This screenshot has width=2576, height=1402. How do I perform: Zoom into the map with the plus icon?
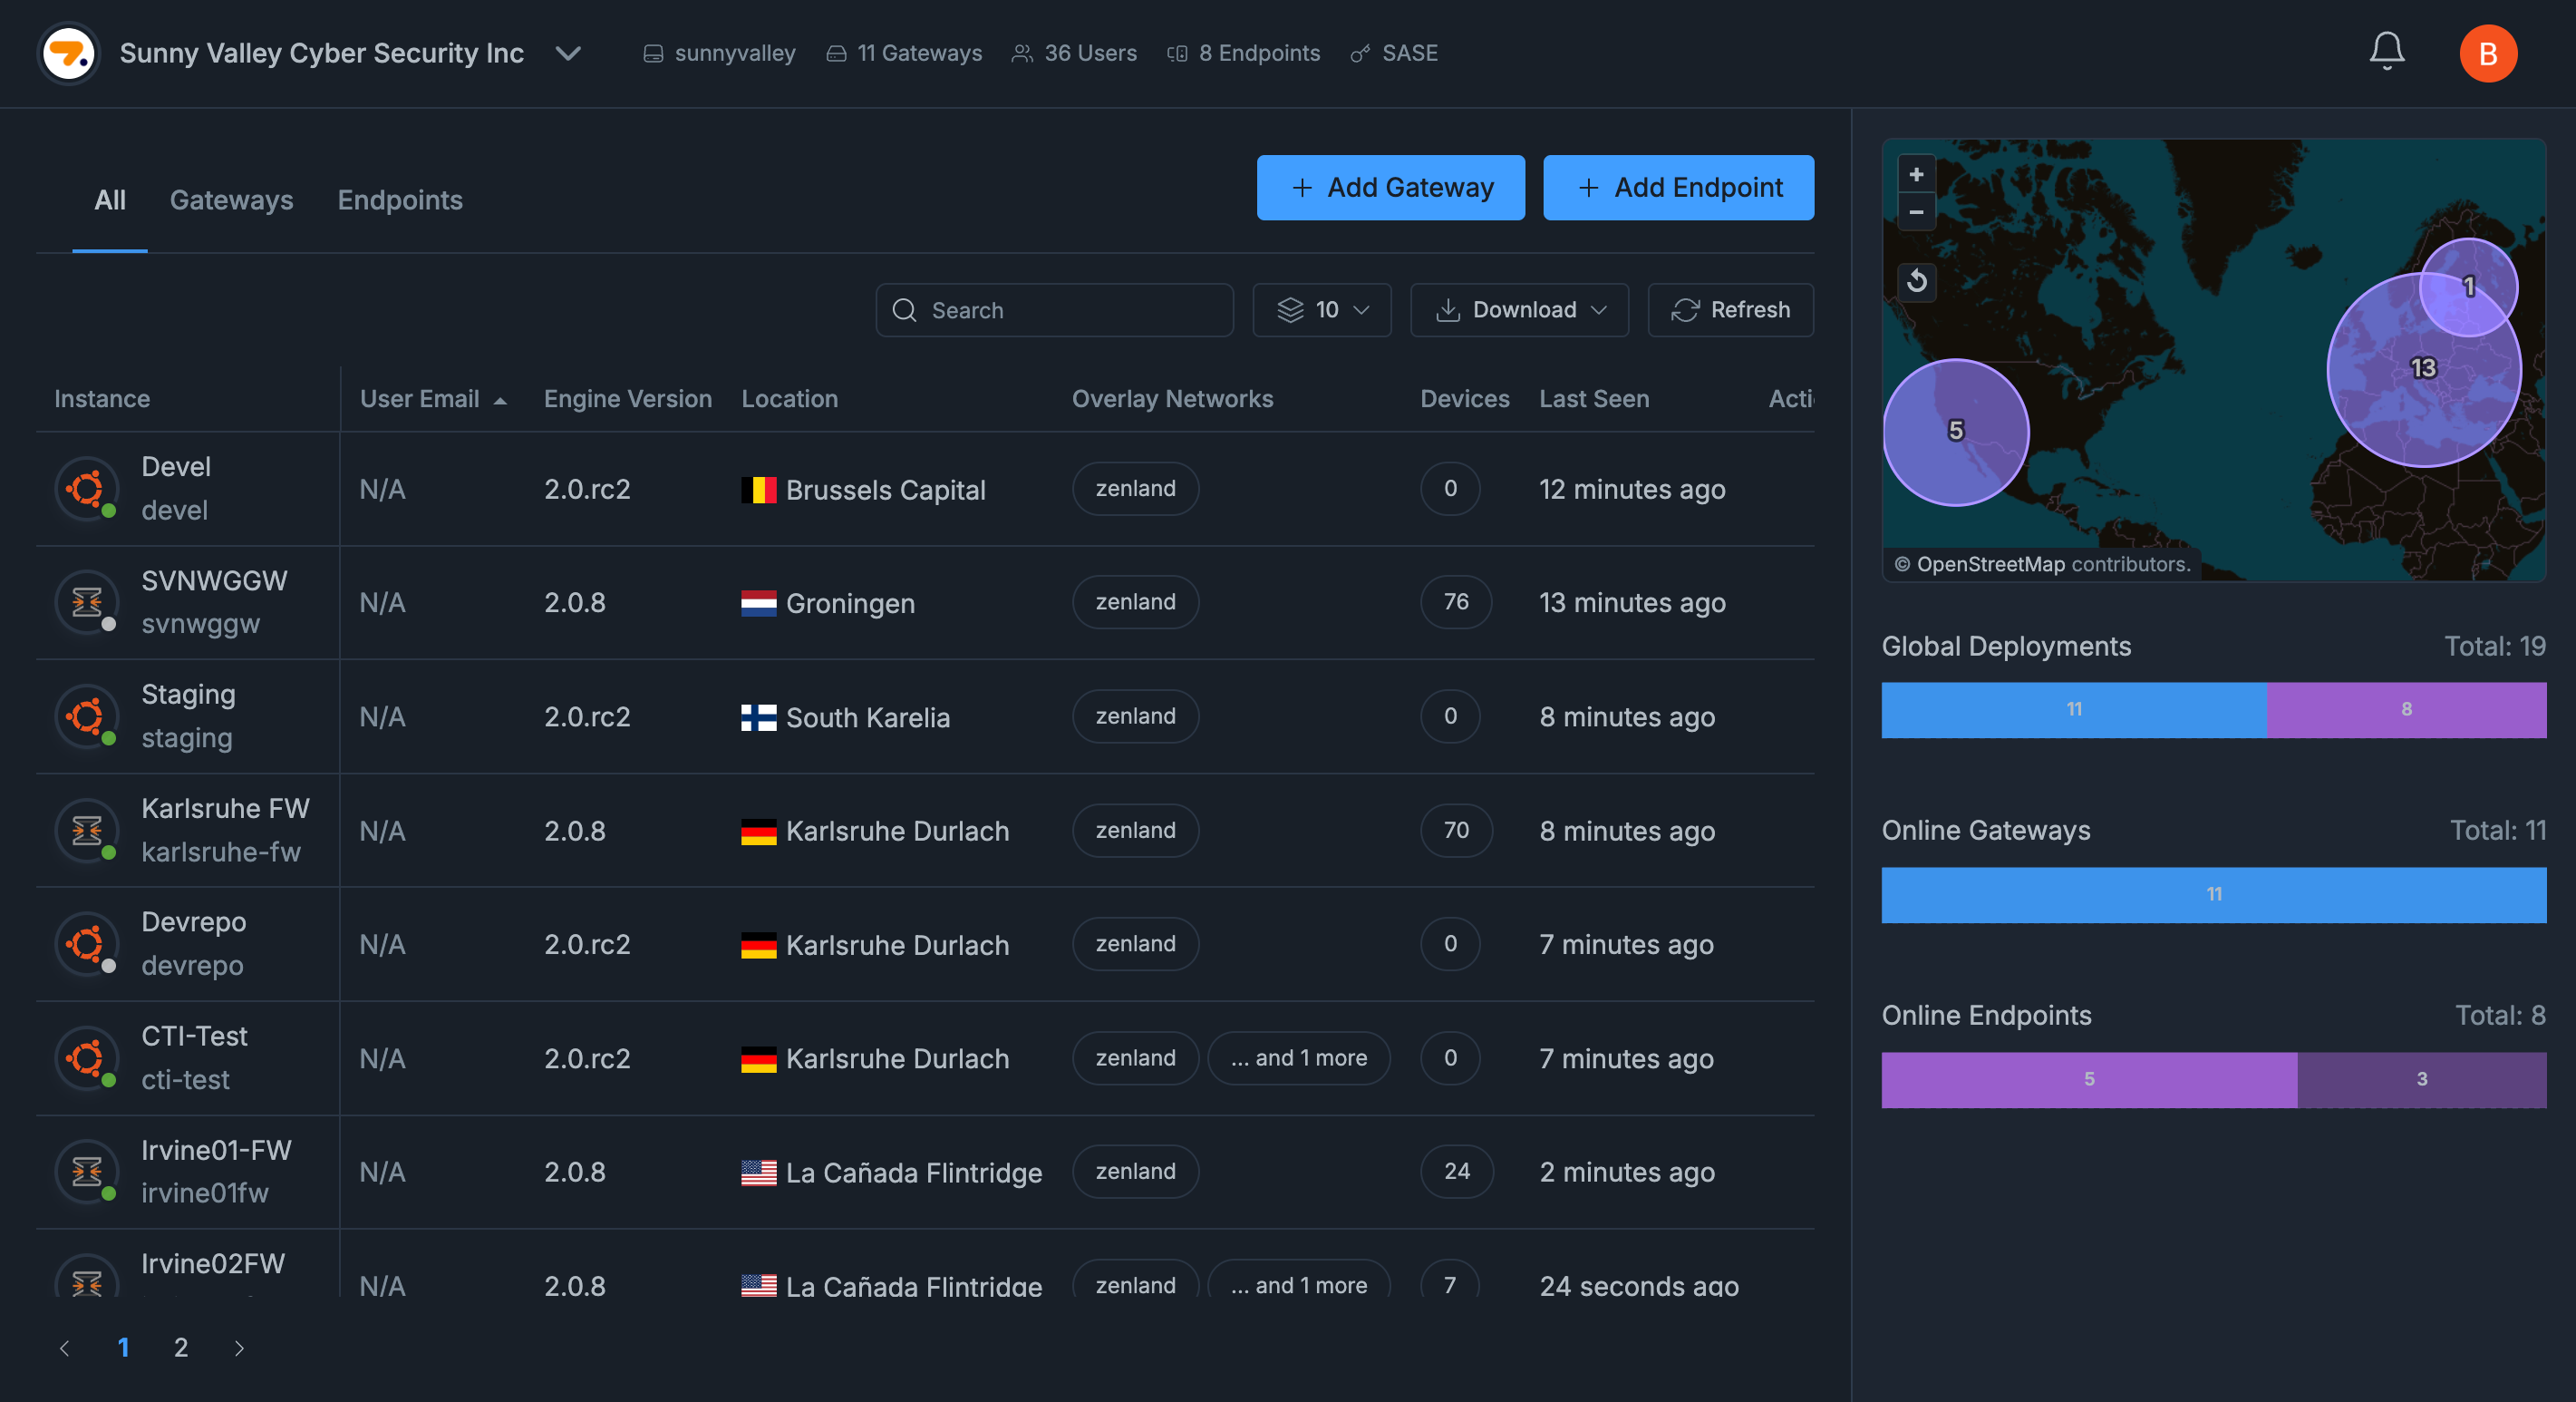1917,173
